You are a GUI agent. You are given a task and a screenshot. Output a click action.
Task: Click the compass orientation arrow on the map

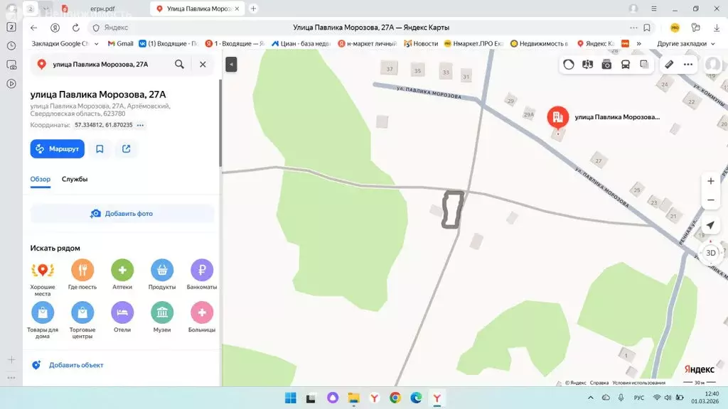click(710, 225)
